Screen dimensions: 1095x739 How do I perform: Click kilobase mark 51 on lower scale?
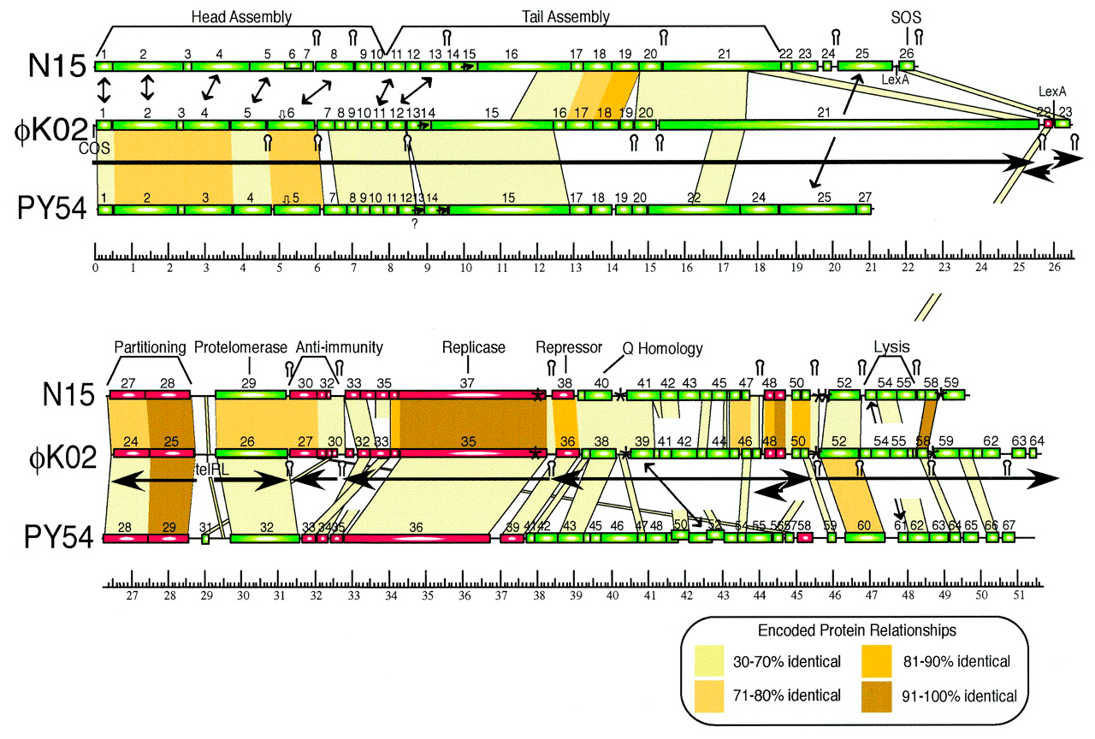(x=1019, y=597)
